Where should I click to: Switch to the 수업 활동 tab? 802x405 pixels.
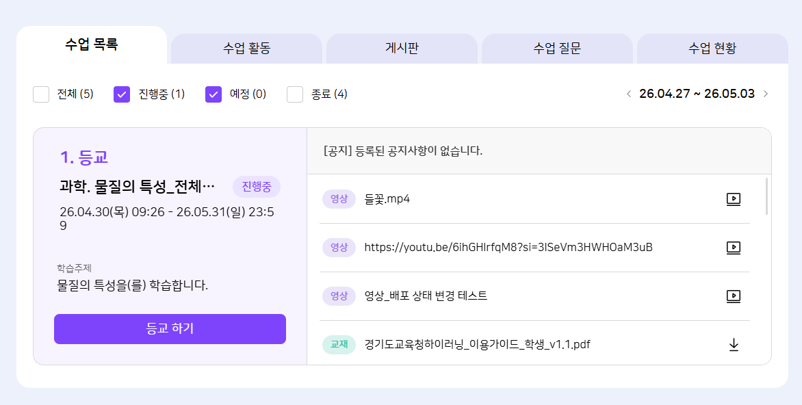(246, 49)
